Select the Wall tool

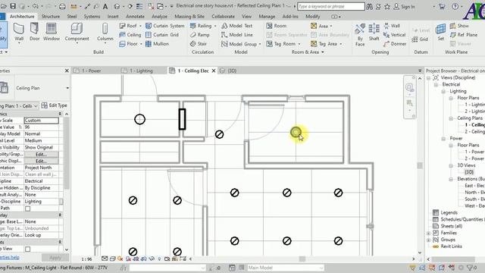[19, 32]
